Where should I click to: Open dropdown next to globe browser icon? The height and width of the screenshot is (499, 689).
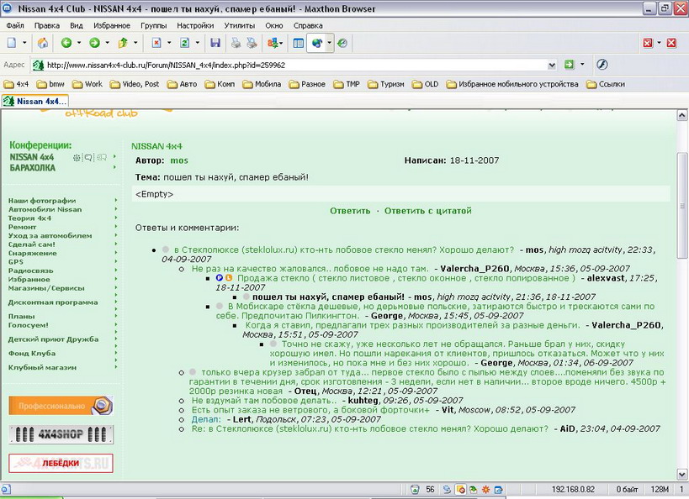tap(329, 43)
